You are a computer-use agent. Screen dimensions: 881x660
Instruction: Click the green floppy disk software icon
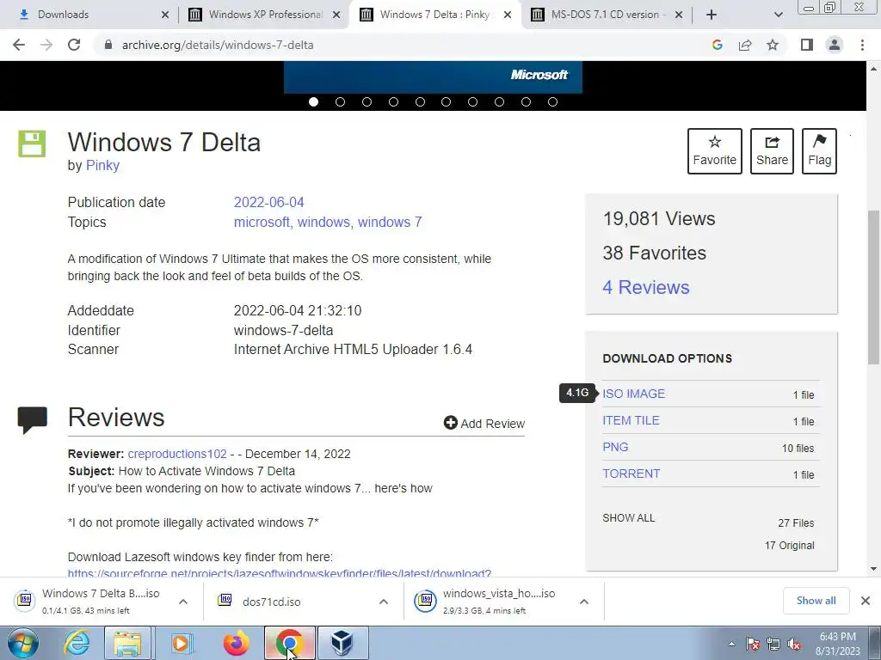(x=32, y=144)
